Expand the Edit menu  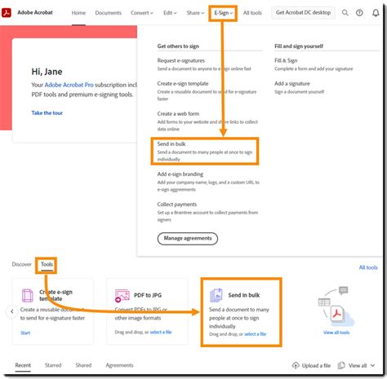pyautogui.click(x=170, y=13)
